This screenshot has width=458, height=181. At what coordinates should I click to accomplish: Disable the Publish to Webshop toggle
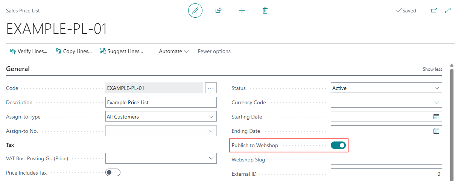(x=338, y=145)
